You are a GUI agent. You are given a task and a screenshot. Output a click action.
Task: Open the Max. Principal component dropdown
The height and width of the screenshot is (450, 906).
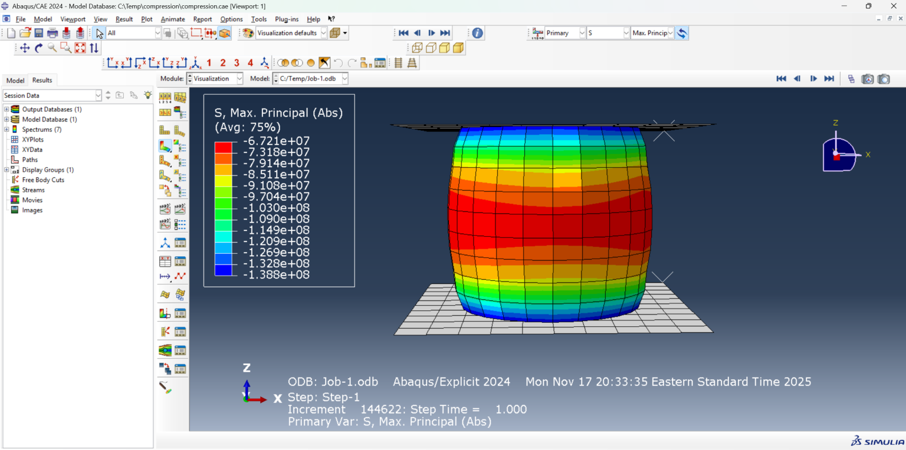[669, 33]
